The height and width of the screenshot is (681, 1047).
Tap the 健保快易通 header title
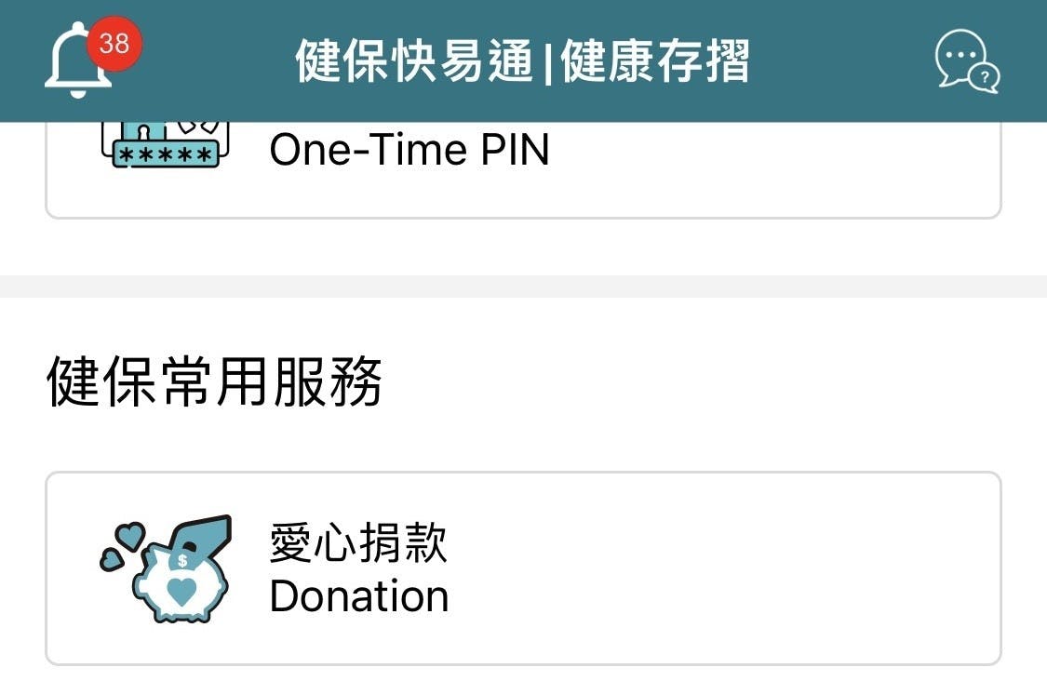[x=414, y=60]
